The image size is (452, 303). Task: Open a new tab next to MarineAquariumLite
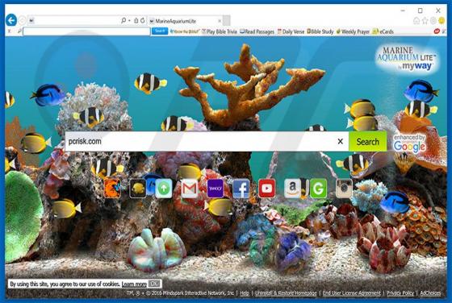tap(227, 21)
